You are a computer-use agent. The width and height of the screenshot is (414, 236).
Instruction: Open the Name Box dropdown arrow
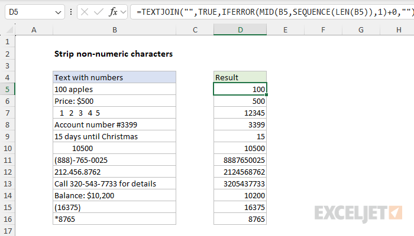coord(58,12)
